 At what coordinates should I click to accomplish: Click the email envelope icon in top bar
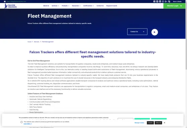[x=5, y=1]
